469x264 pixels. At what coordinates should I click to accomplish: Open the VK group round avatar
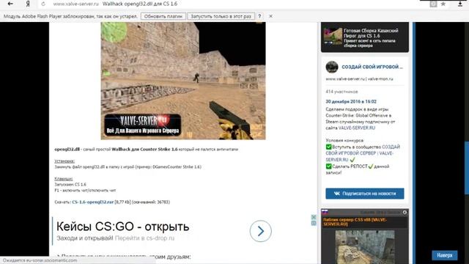[332, 67]
